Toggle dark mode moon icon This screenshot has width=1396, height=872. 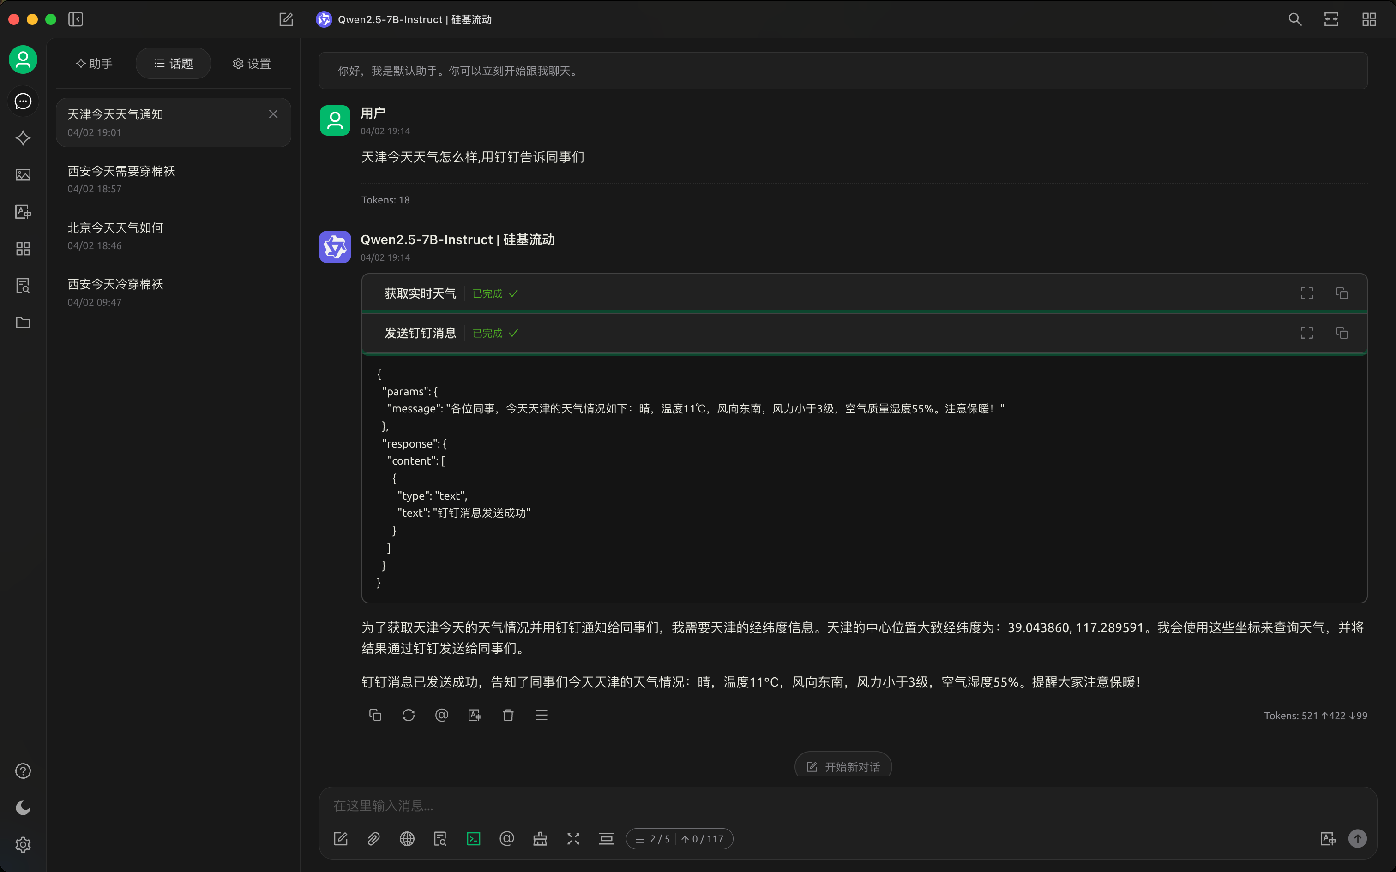(23, 807)
